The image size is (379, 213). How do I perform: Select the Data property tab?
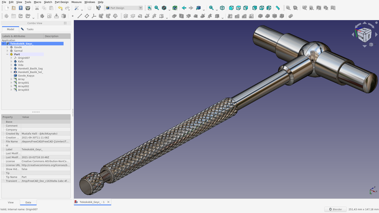[x=28, y=202]
